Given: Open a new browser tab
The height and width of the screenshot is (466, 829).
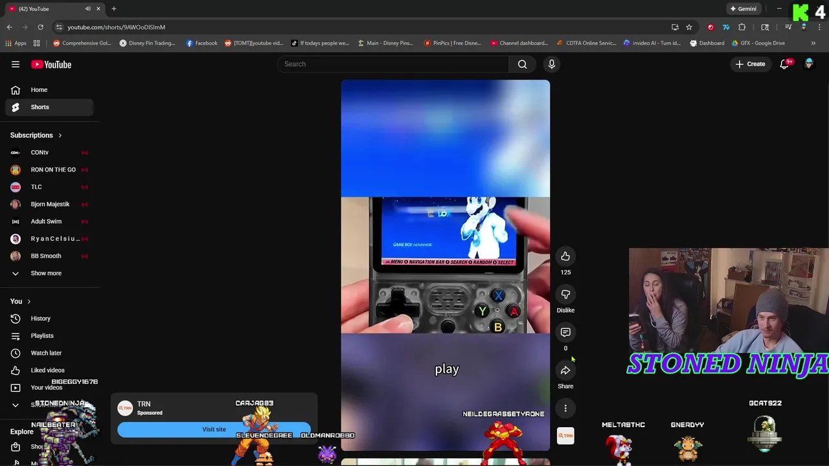Looking at the screenshot, I should pos(113,8).
